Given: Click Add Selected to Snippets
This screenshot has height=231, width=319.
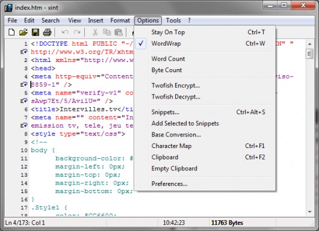Looking at the screenshot, I should tap(205, 123).
